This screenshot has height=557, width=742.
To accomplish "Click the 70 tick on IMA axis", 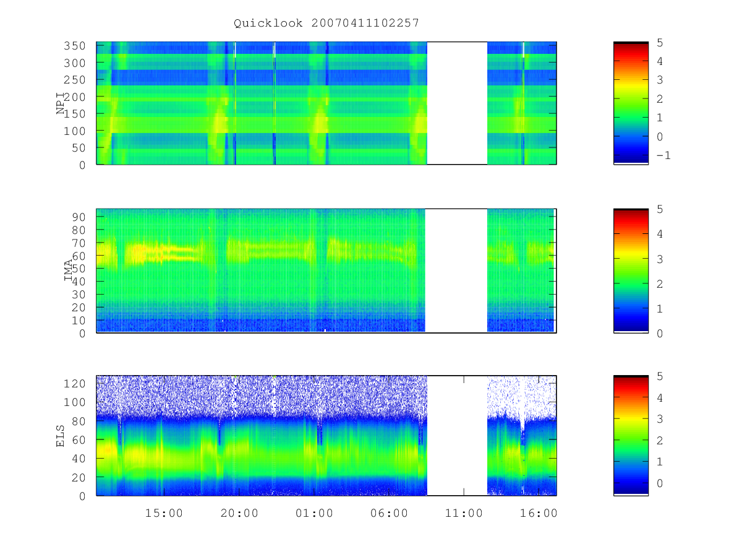I will pos(79,243).
